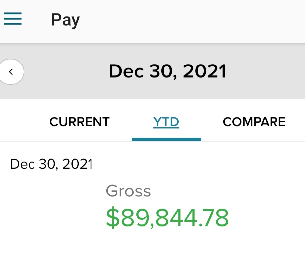The image size is (305, 258).
Task: Select the YTD tab
Action: click(x=166, y=122)
